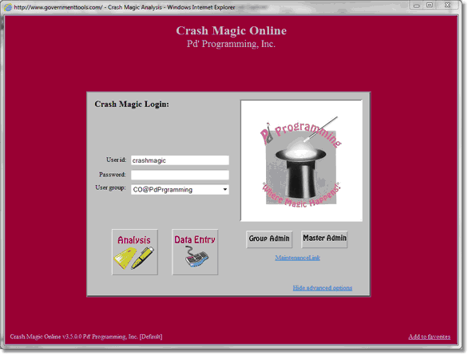468x355 pixels.
Task: Open the Analysis module button
Action: 135,252
